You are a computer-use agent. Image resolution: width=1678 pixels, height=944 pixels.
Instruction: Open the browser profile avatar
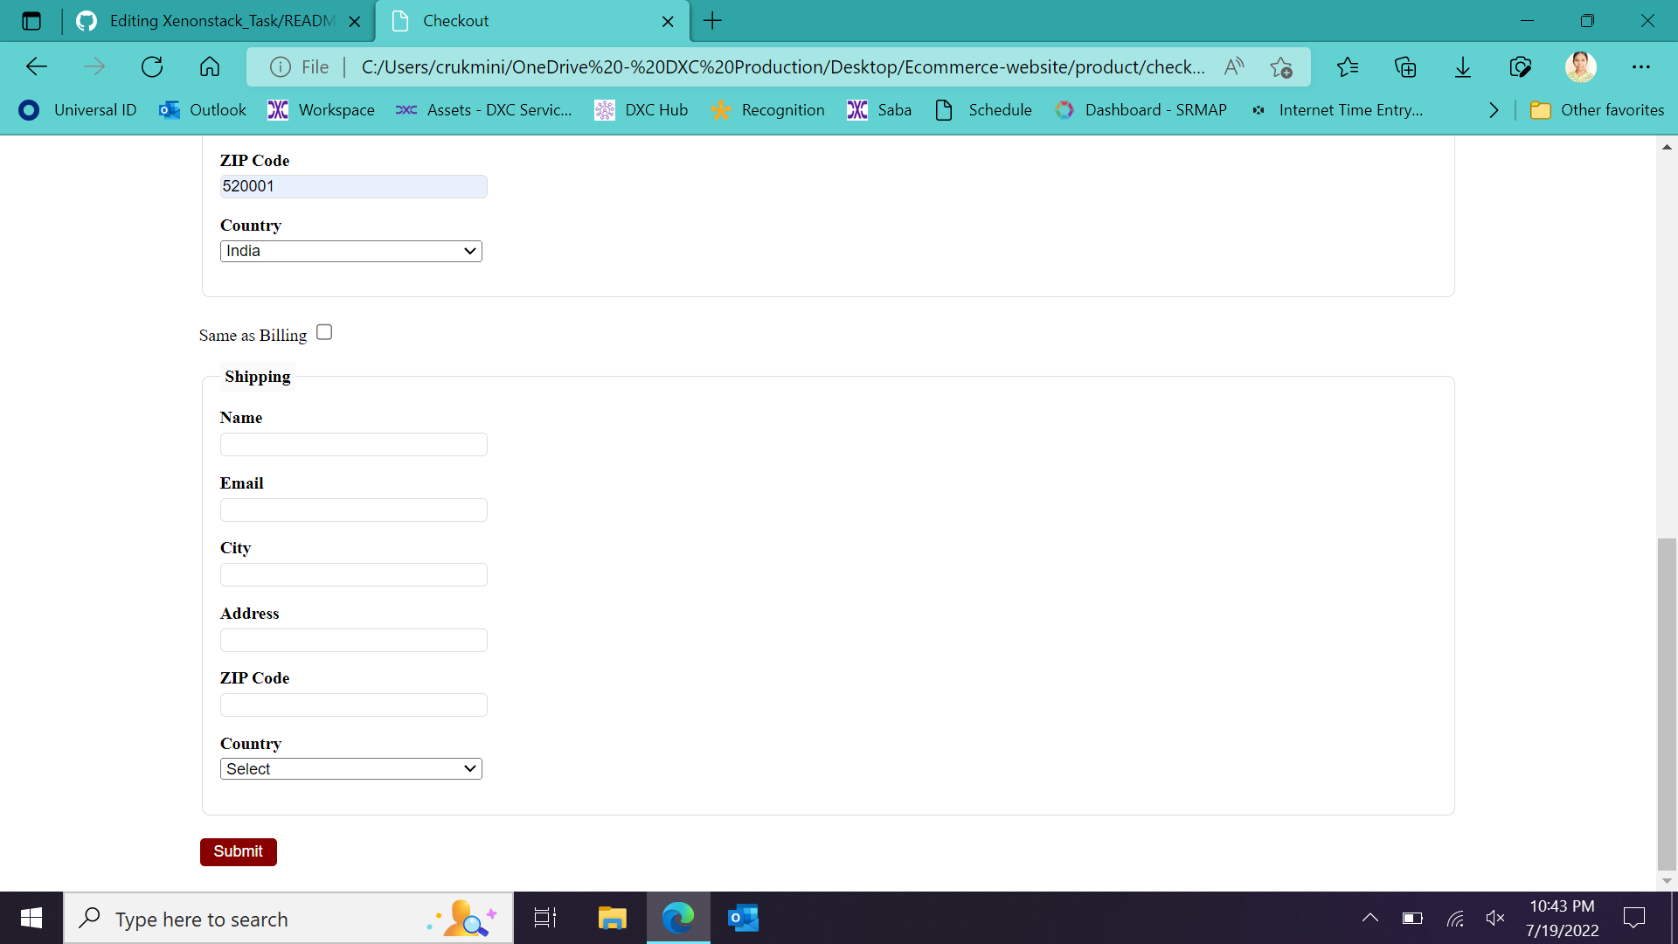(x=1580, y=67)
